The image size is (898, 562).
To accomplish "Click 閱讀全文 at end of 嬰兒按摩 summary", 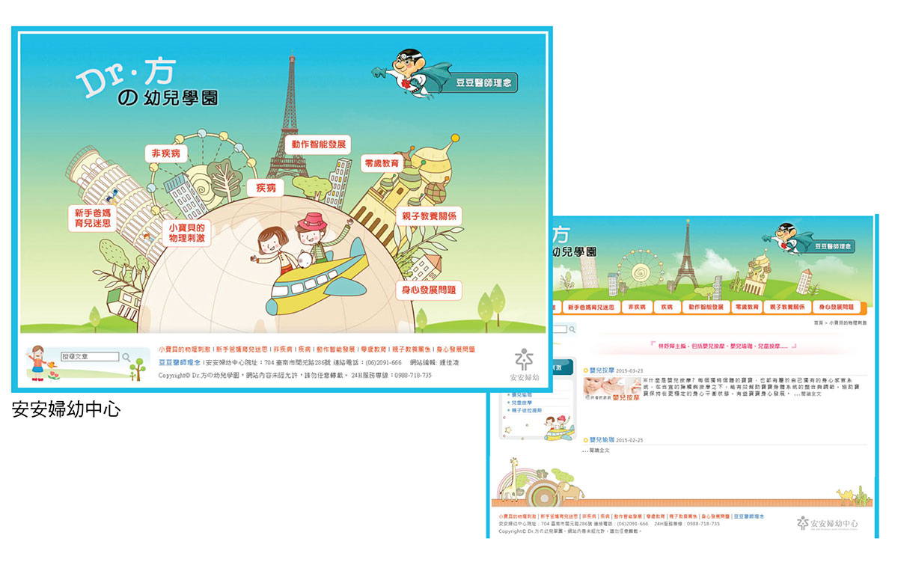I will tap(811, 394).
